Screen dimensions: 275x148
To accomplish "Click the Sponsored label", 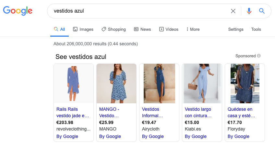I will 245,56.
